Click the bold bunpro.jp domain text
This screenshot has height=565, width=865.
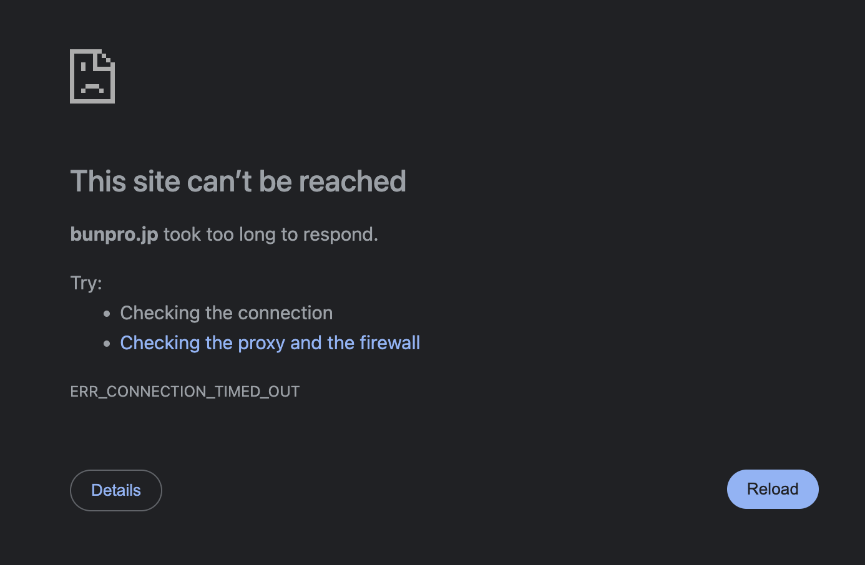(x=114, y=234)
